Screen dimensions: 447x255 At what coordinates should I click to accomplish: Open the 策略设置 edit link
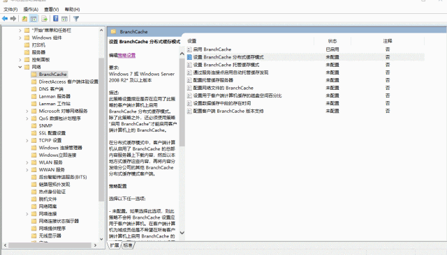126,55
